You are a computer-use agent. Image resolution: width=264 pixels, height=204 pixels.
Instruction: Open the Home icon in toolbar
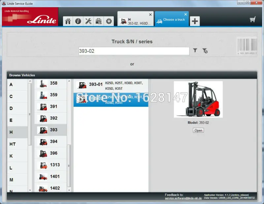(x=68, y=21)
